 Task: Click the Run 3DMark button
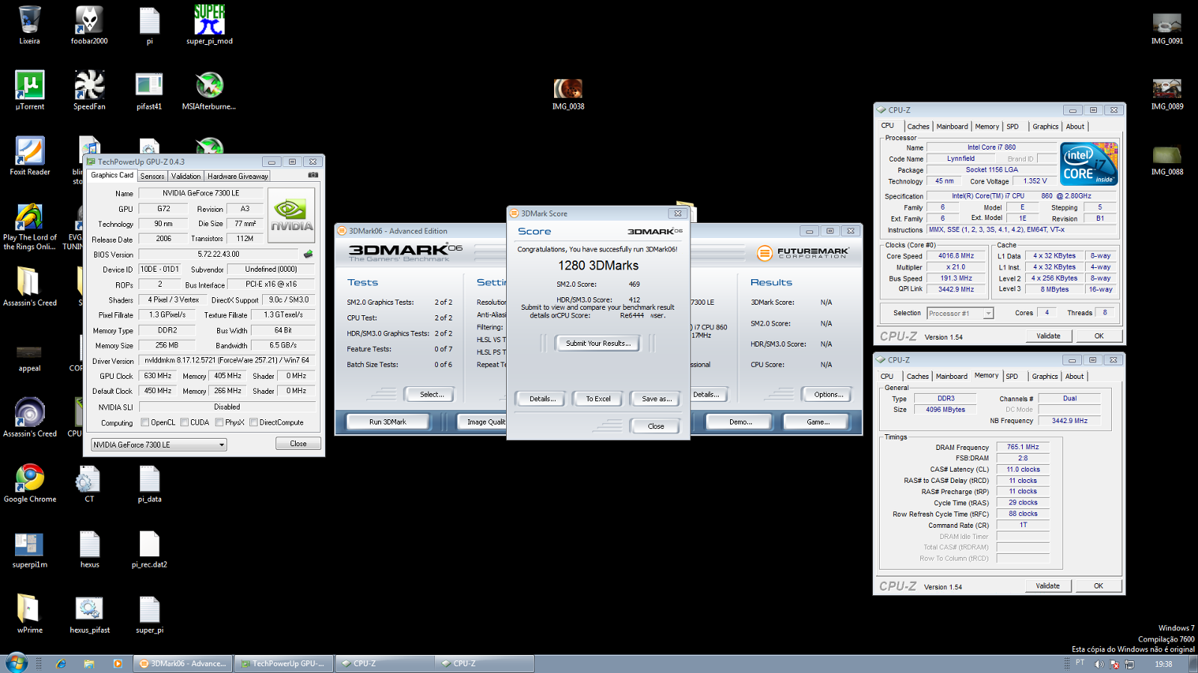pyautogui.click(x=388, y=421)
